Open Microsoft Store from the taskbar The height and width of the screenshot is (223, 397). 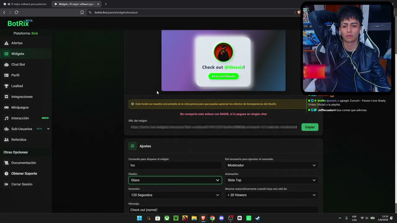tap(158, 218)
